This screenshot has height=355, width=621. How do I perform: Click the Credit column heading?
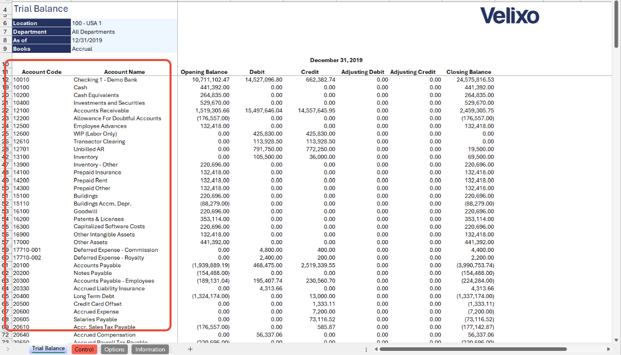coord(310,72)
